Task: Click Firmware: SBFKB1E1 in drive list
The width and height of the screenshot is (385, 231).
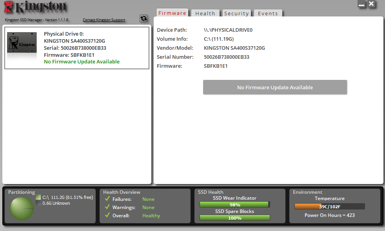Action: point(69,55)
